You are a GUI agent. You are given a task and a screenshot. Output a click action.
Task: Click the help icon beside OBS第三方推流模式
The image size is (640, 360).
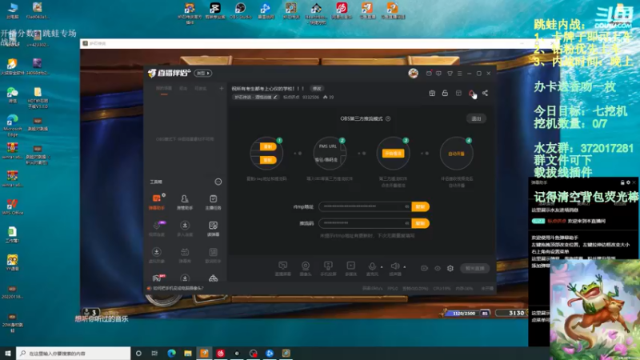point(388,118)
